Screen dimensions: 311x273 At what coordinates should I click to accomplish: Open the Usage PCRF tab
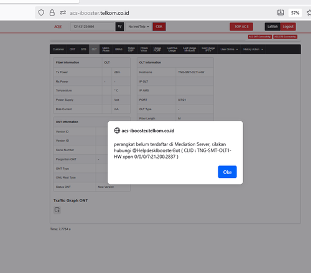click(157, 49)
